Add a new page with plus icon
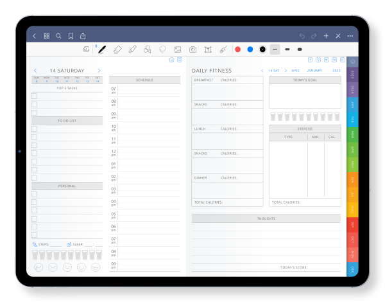Viewport: 385px width, 302px height. [x=326, y=36]
